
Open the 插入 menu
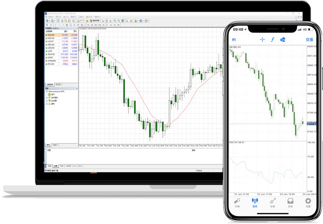pos(66,17)
